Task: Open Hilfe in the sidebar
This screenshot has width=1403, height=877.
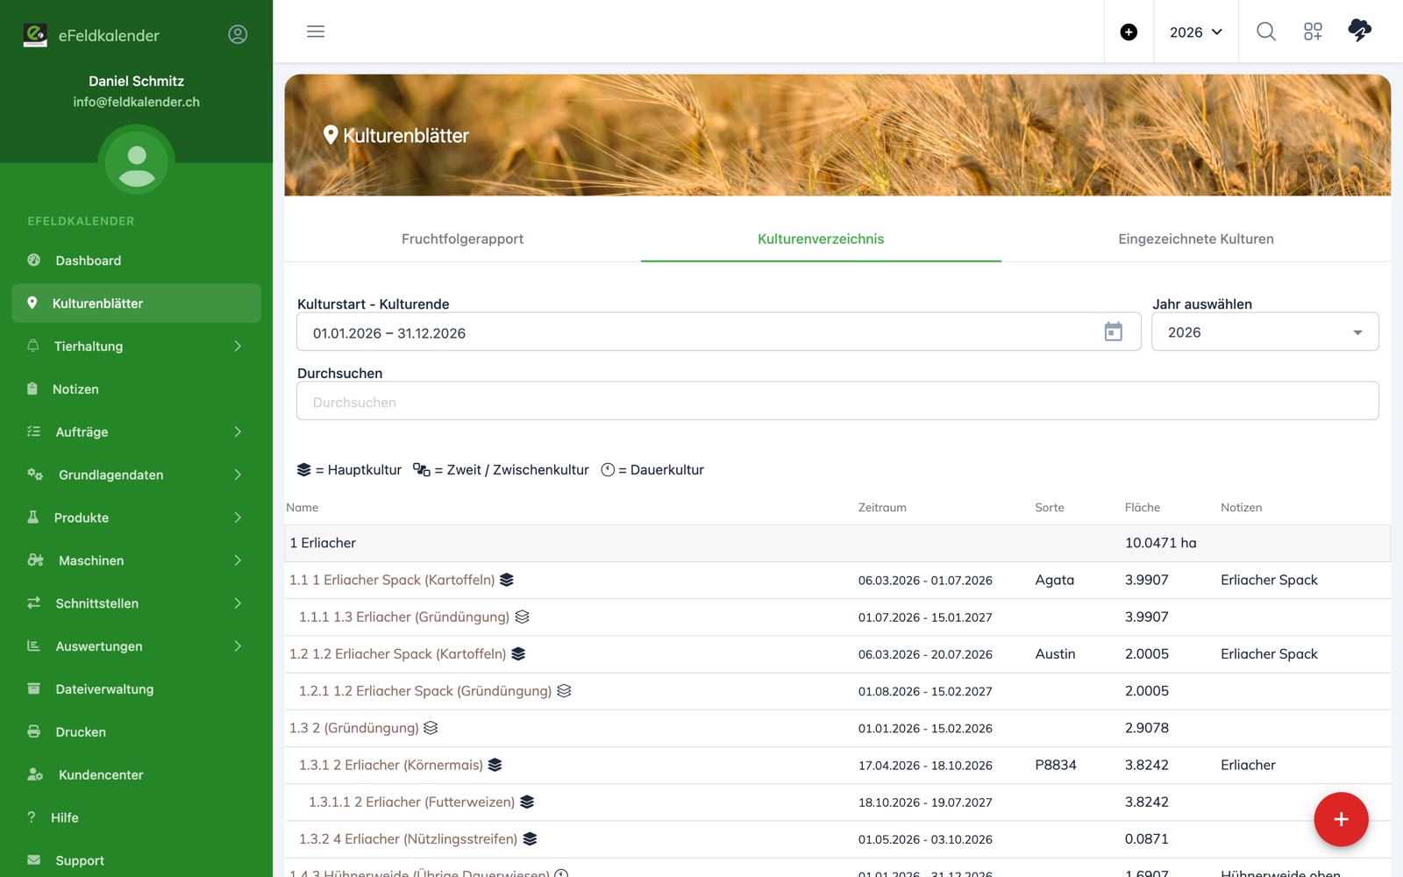Action: [137, 817]
